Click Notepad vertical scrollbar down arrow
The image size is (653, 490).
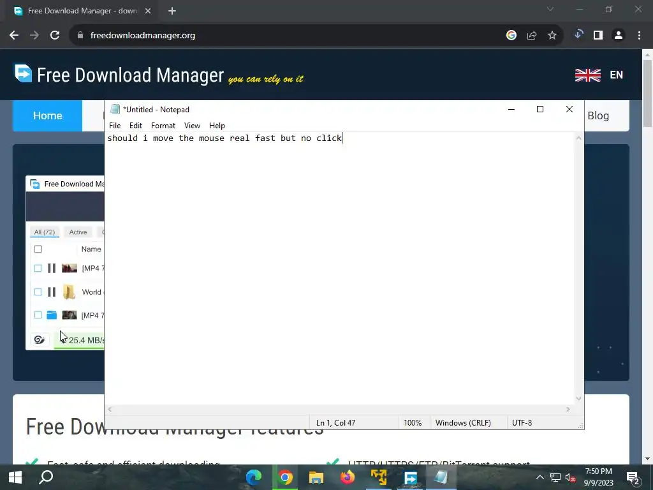578,399
